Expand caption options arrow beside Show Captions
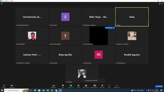The image size is (164, 92). [x=89, y=86]
